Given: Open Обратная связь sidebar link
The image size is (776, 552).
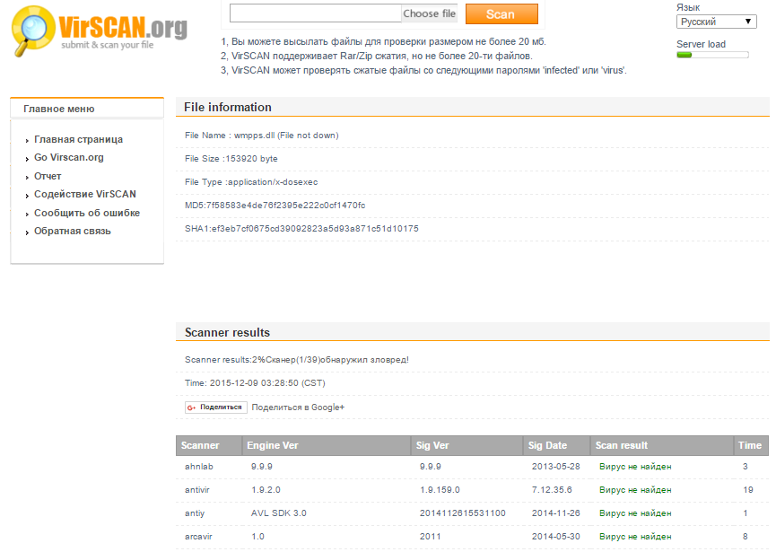Looking at the screenshot, I should pyautogui.click(x=72, y=231).
